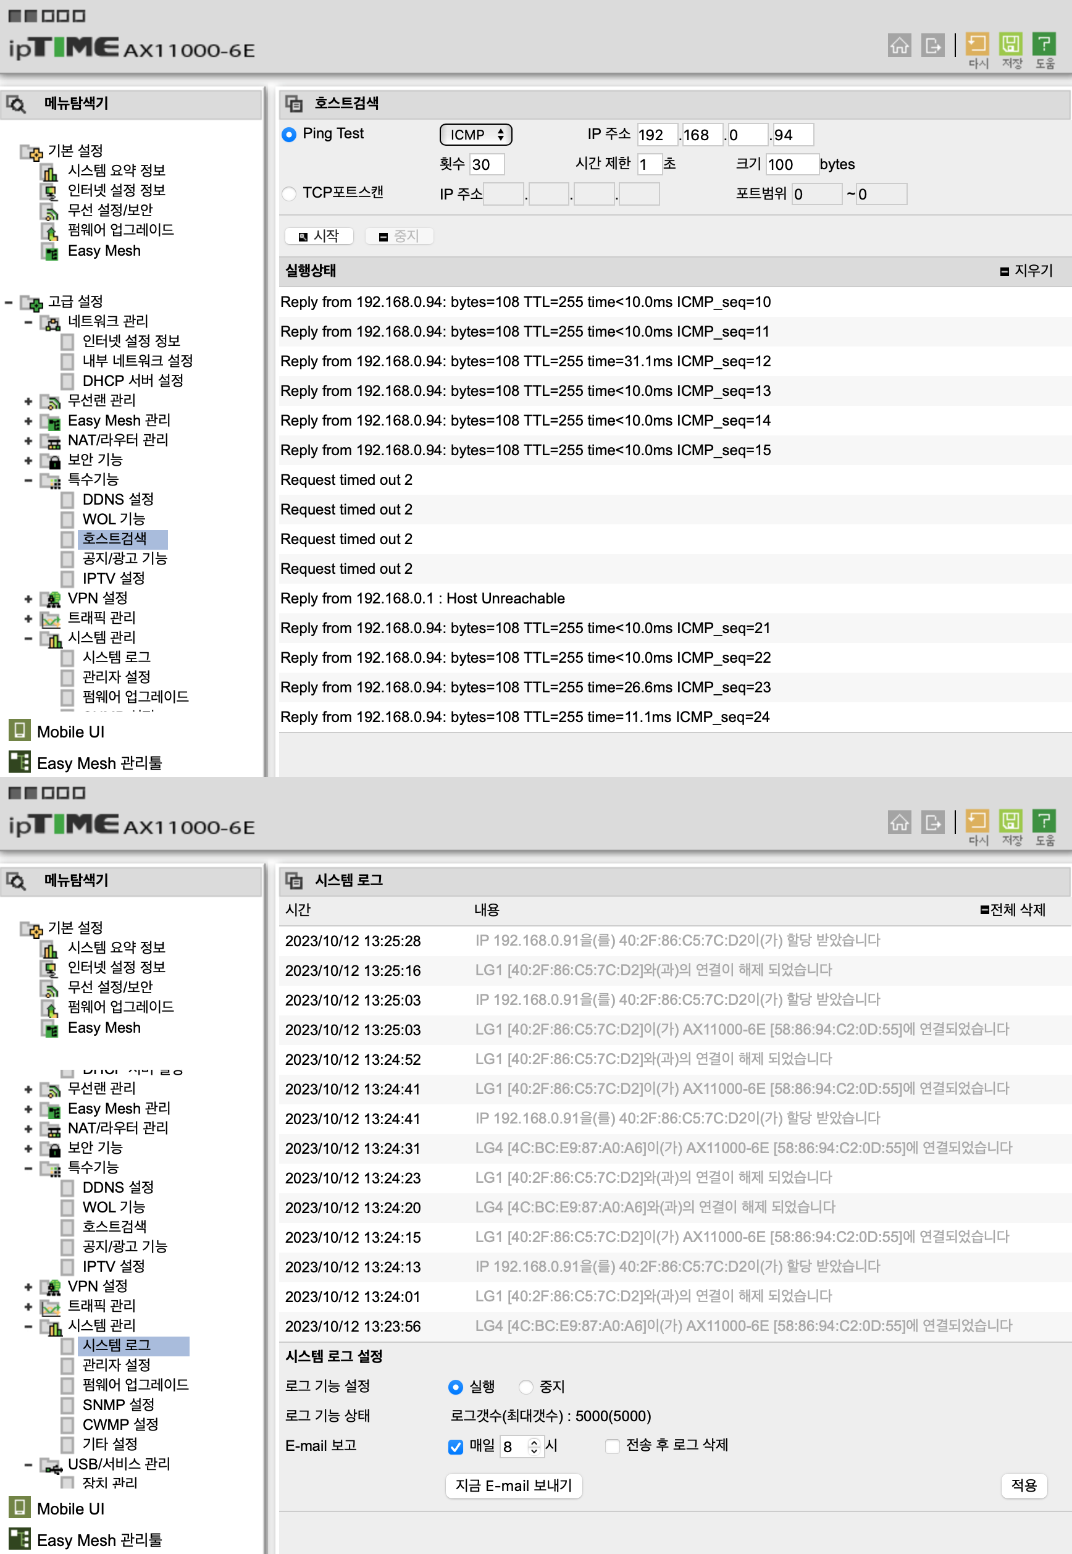Enable the 전송 후 로그 삭제 checkbox

pos(612,1446)
